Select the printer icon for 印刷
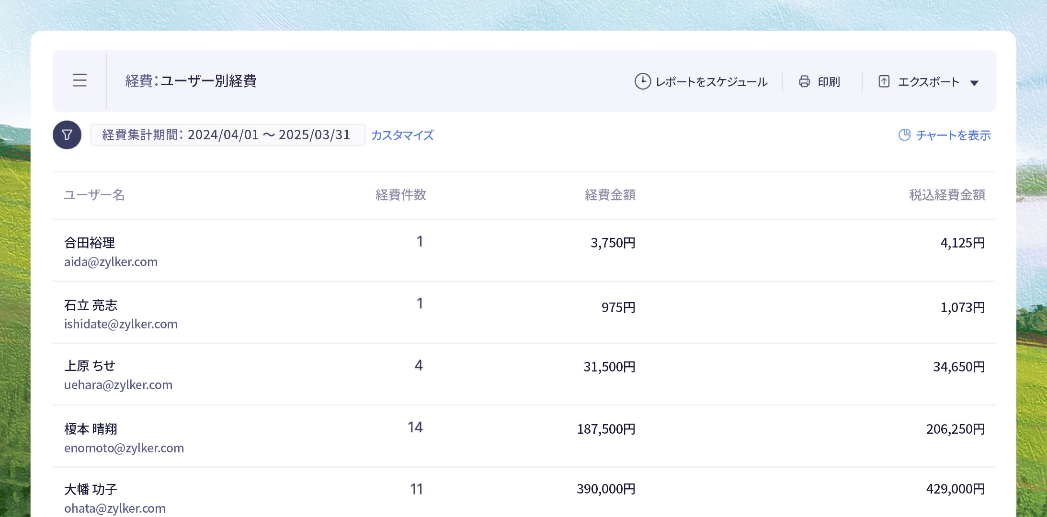Image resolution: width=1047 pixels, height=517 pixels. (x=804, y=81)
